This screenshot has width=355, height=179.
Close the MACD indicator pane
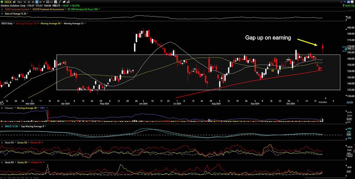[x=2, y=126]
